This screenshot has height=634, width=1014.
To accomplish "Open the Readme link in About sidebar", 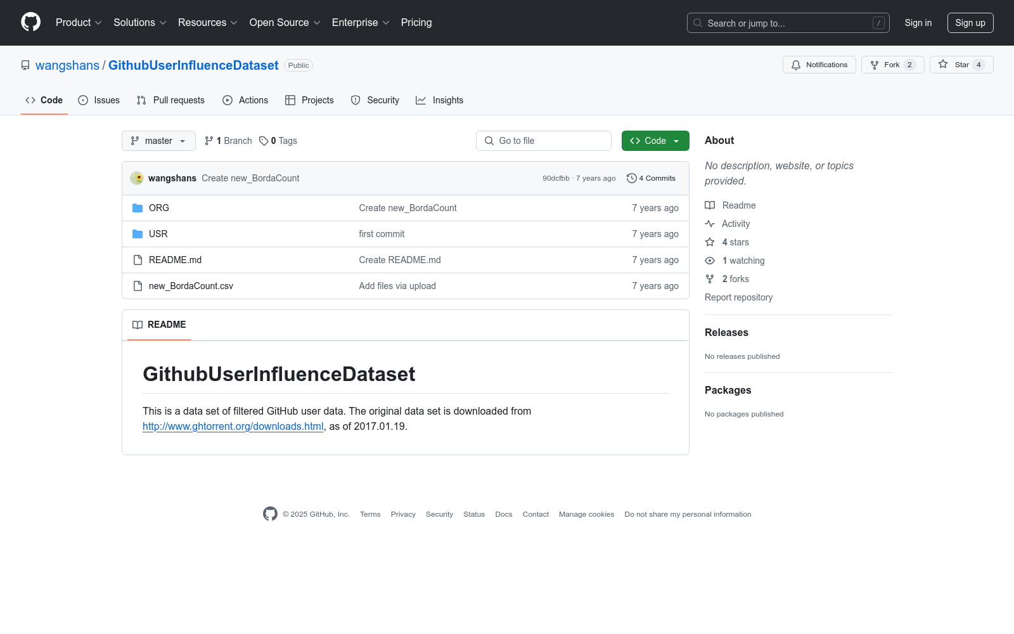I will click(730, 205).
